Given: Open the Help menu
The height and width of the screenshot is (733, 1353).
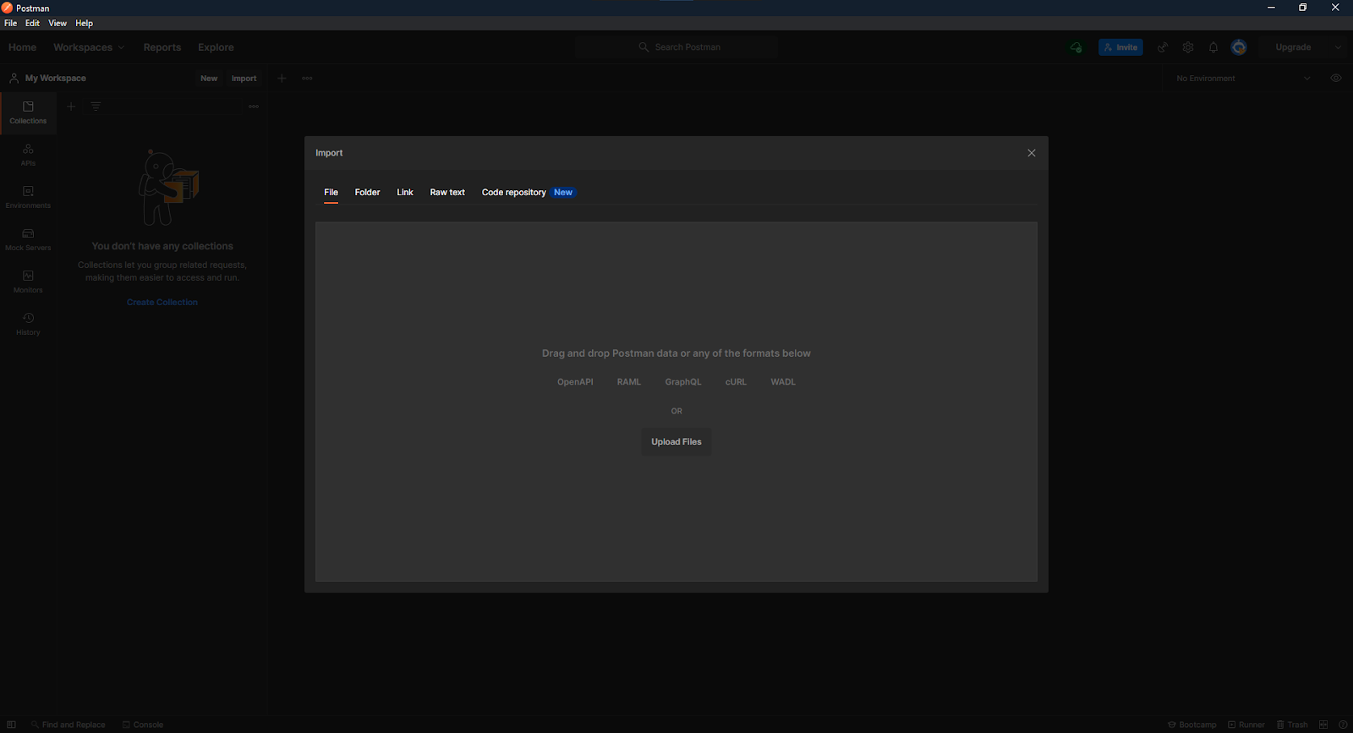Looking at the screenshot, I should (84, 23).
